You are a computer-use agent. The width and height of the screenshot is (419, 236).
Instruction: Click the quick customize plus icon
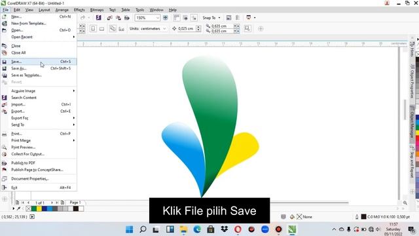click(261, 29)
